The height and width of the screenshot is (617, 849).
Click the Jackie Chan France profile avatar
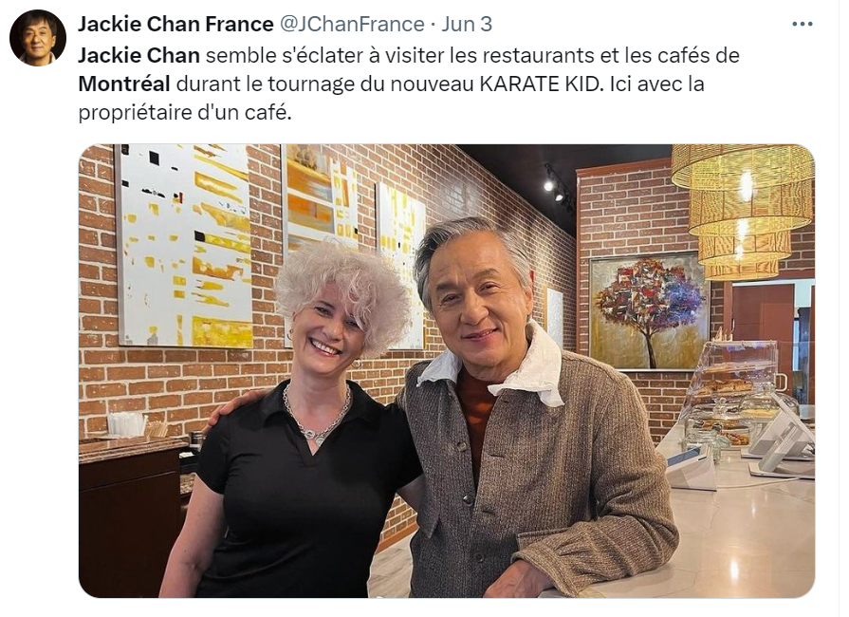click(x=38, y=38)
